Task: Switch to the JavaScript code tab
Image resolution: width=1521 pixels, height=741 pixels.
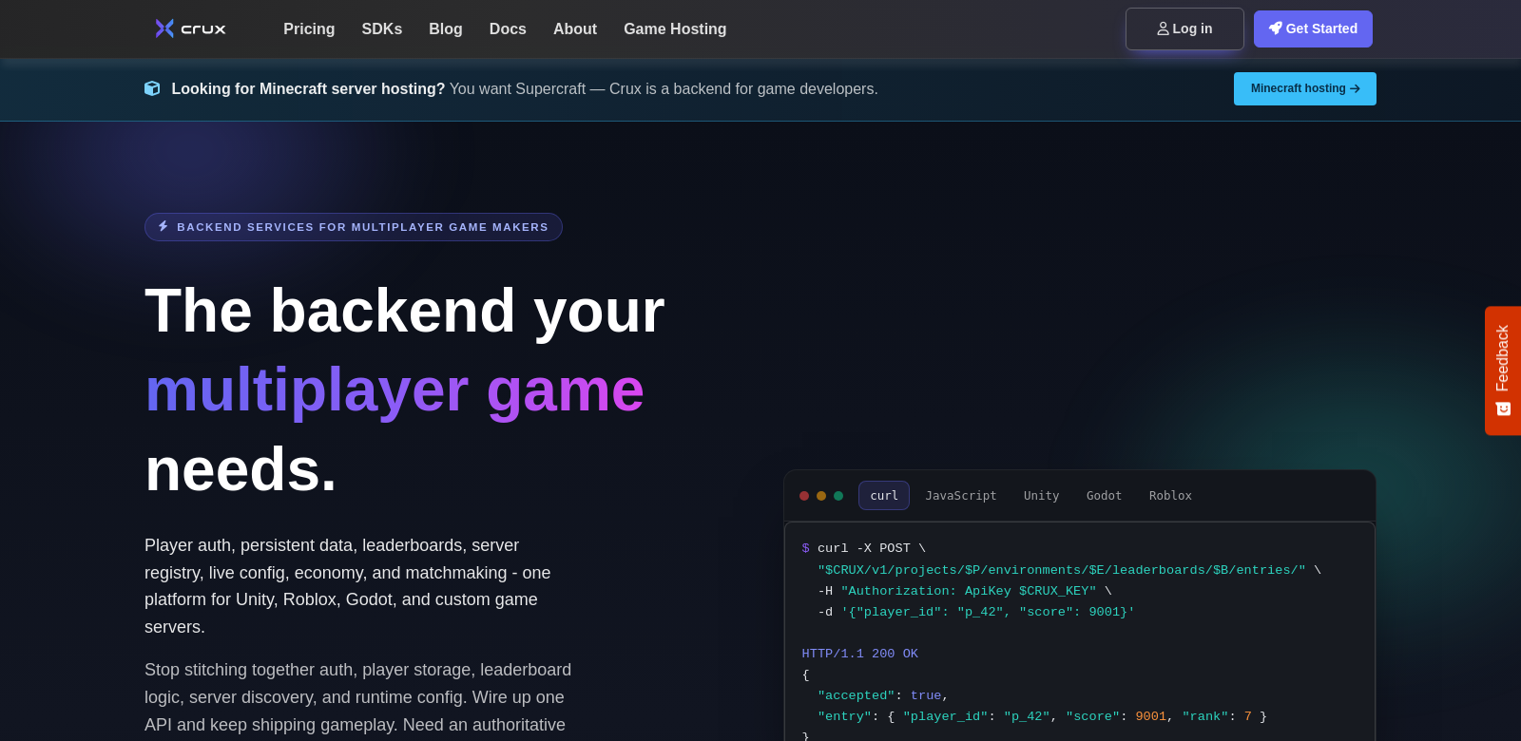Action: pyautogui.click(x=961, y=495)
